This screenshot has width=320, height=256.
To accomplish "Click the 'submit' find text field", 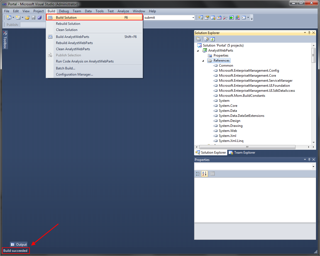I will pos(168,18).
